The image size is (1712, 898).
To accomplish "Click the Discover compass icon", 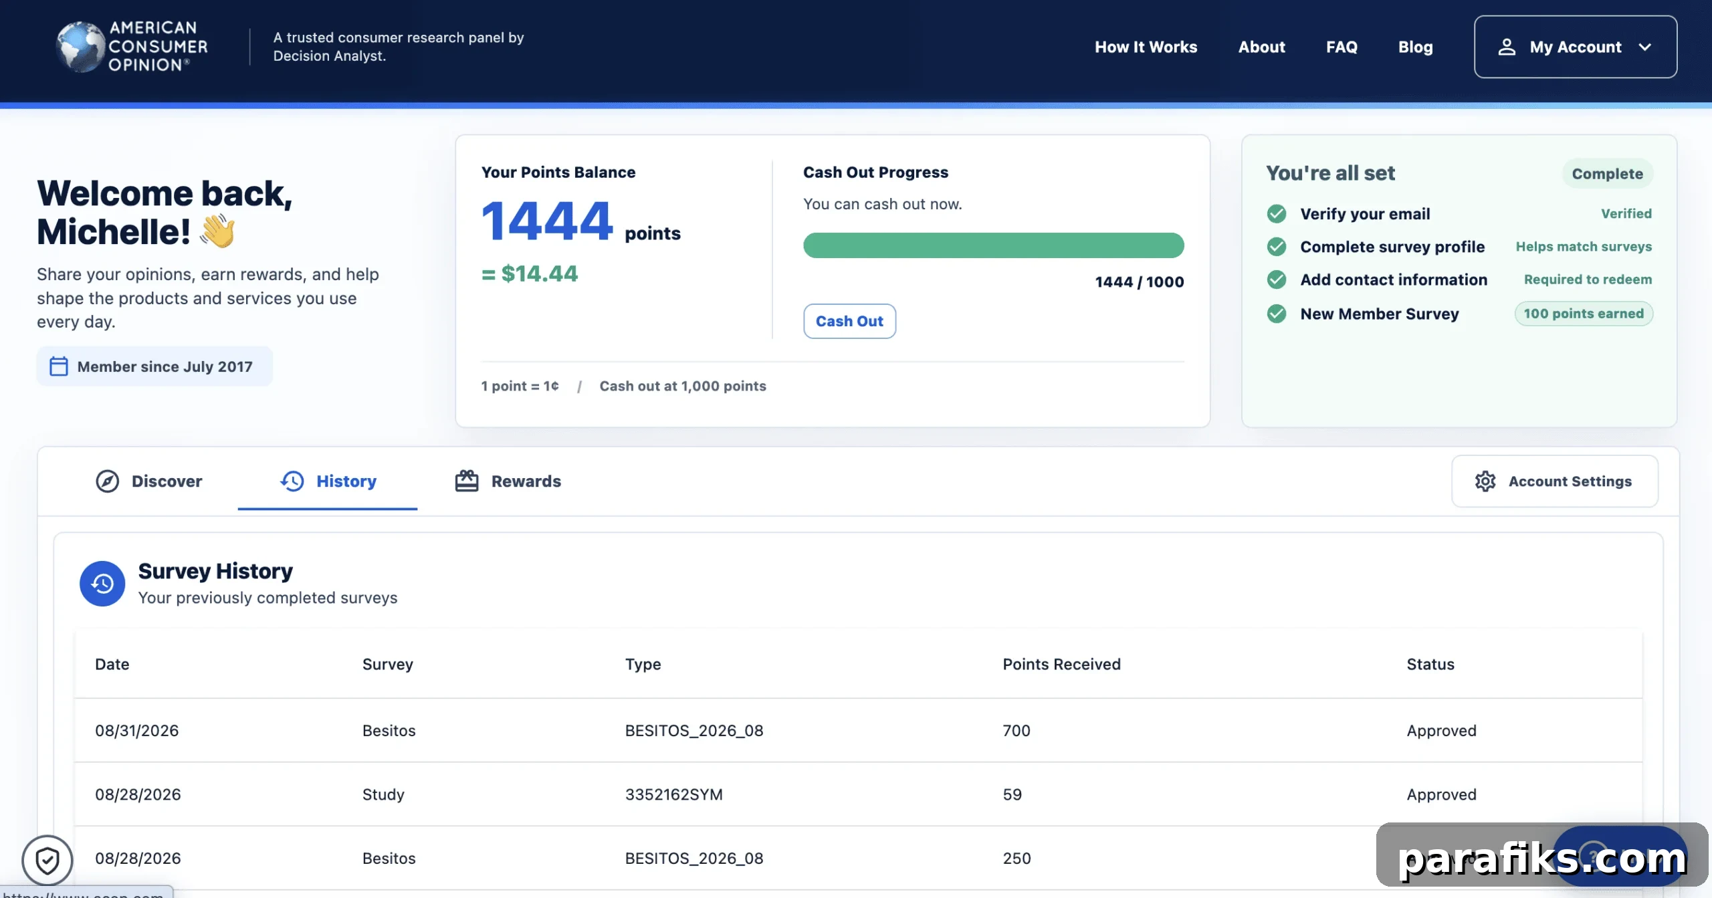I will tap(107, 481).
